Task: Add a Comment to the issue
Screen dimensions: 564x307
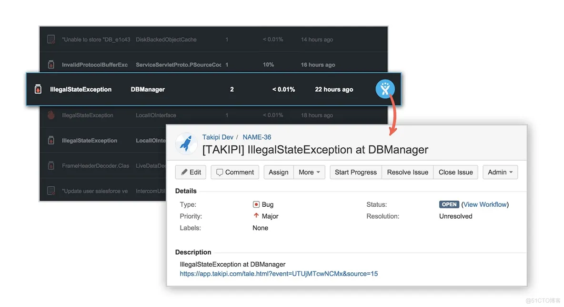Action: pos(235,172)
